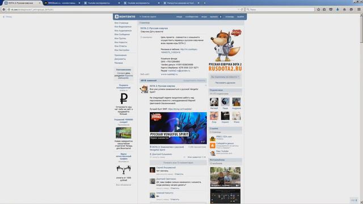Click the 'помощь' header link
The width and height of the screenshot is (363, 204).
pos(229,16)
